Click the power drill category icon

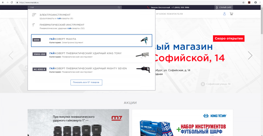point(34,15)
